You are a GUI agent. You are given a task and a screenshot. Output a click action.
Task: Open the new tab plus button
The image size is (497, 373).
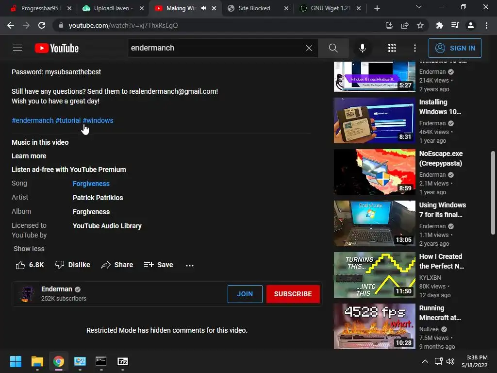pyautogui.click(x=377, y=8)
